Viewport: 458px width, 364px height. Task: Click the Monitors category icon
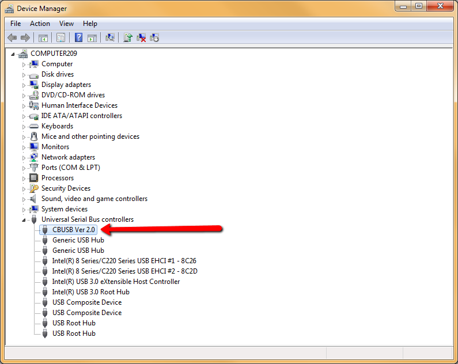pos(34,147)
